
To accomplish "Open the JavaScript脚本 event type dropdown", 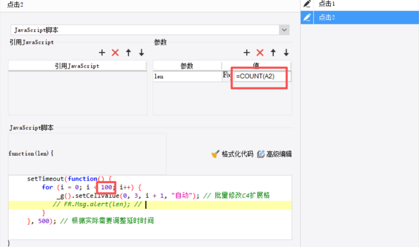I will coord(284,30).
